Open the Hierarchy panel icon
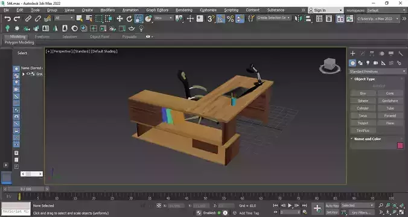Viewport: 408px width, 217px height. (x=372, y=53)
